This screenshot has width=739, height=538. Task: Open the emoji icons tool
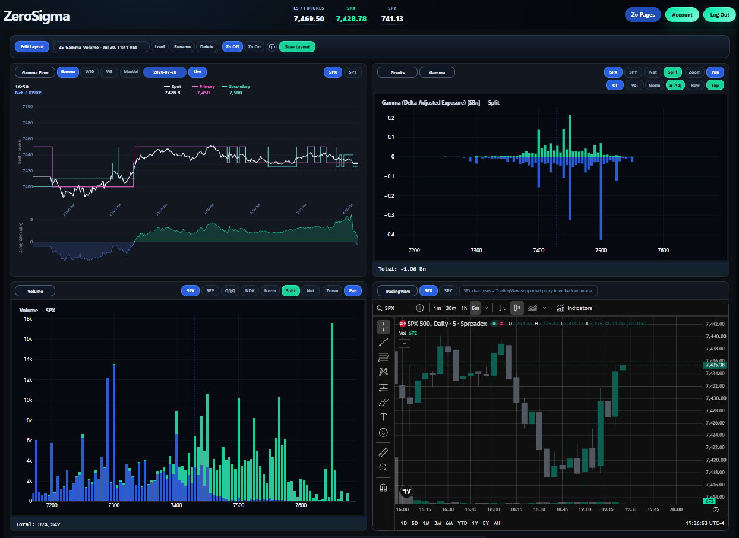(383, 432)
